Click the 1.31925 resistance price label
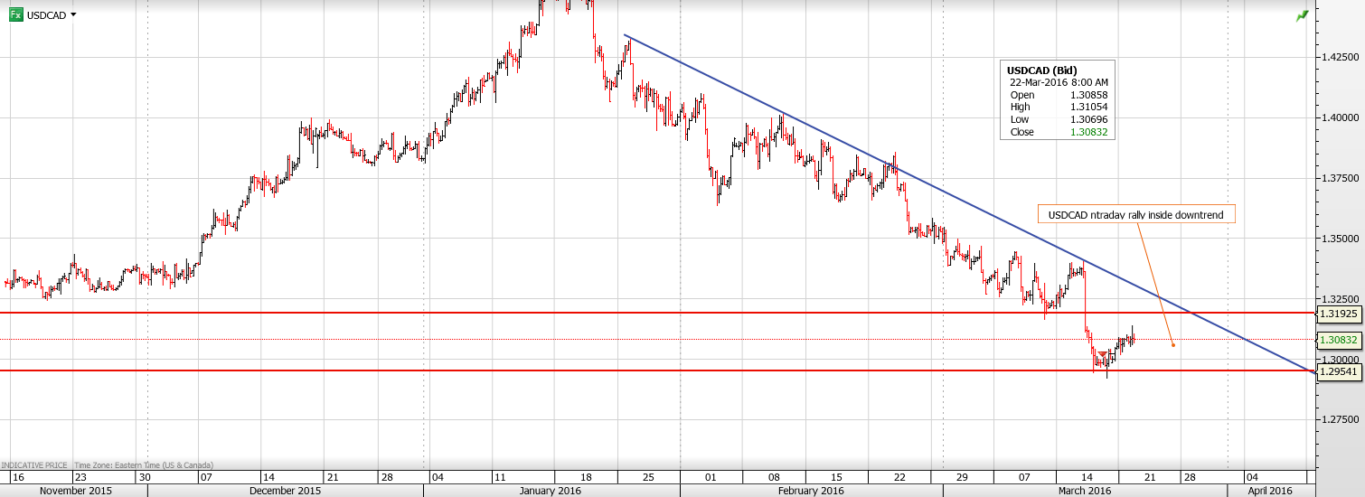 pyautogui.click(x=1340, y=314)
